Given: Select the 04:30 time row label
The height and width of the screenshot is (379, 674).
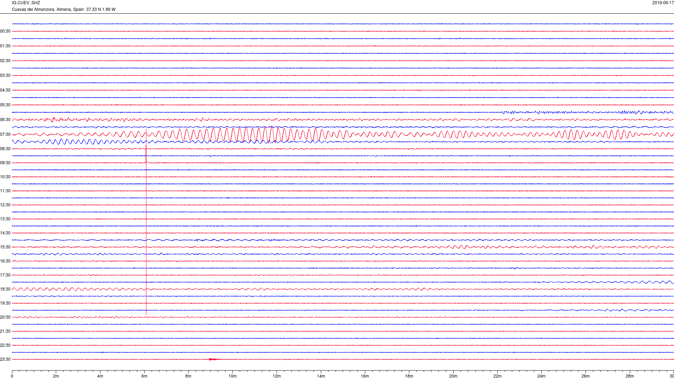Looking at the screenshot, I should 5,90.
